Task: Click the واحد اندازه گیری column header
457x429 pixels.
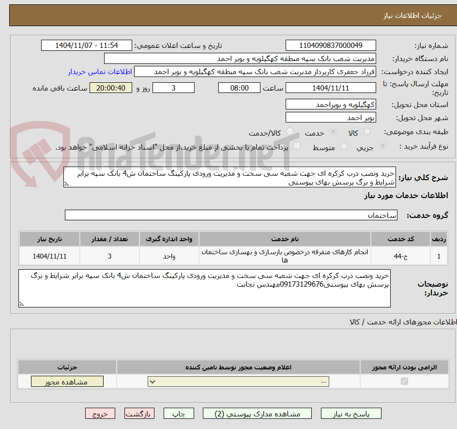Action: 169,239
